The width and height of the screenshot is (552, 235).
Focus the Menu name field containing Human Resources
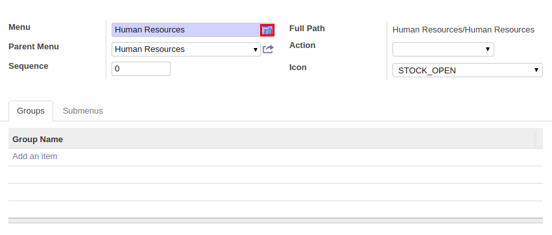(x=186, y=30)
